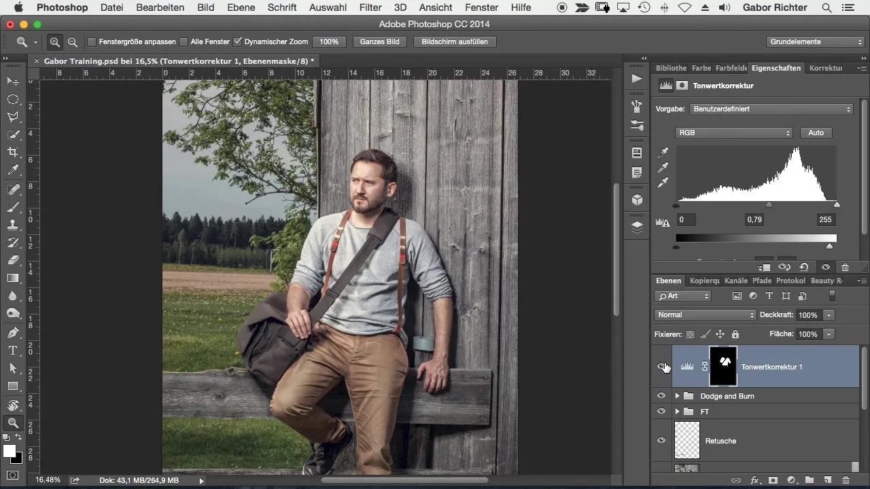Open the Filter menu
Image resolution: width=870 pixels, height=489 pixels.
(370, 7)
